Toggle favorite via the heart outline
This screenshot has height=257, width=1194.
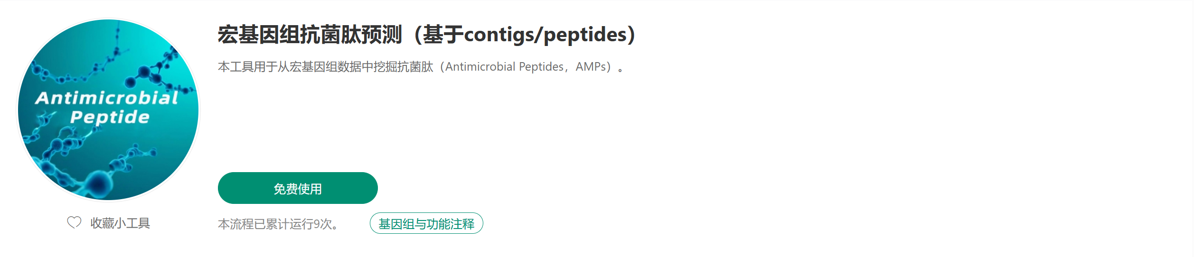click(74, 222)
